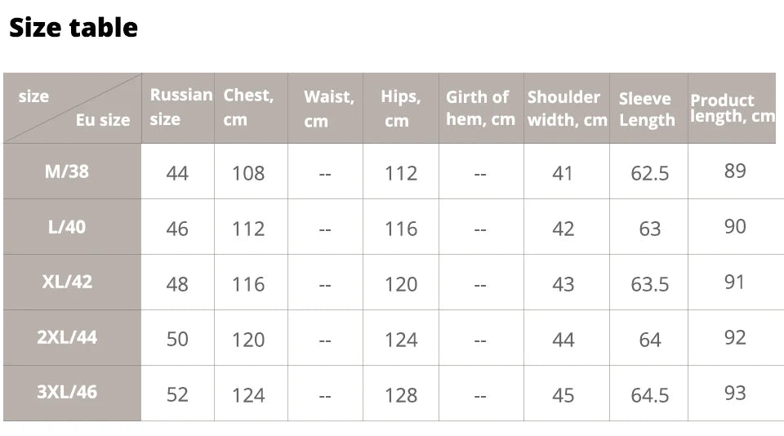Click Russian size 46 in L/40 row
This screenshot has height=436, width=784.
177,229
